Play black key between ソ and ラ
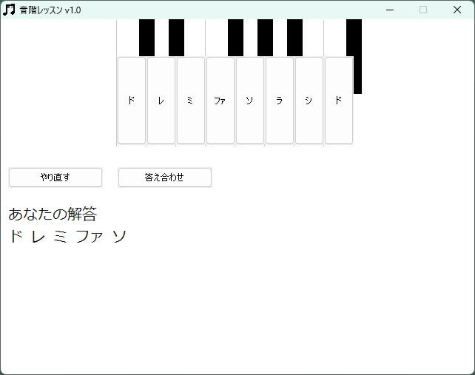 pyautogui.click(x=265, y=38)
